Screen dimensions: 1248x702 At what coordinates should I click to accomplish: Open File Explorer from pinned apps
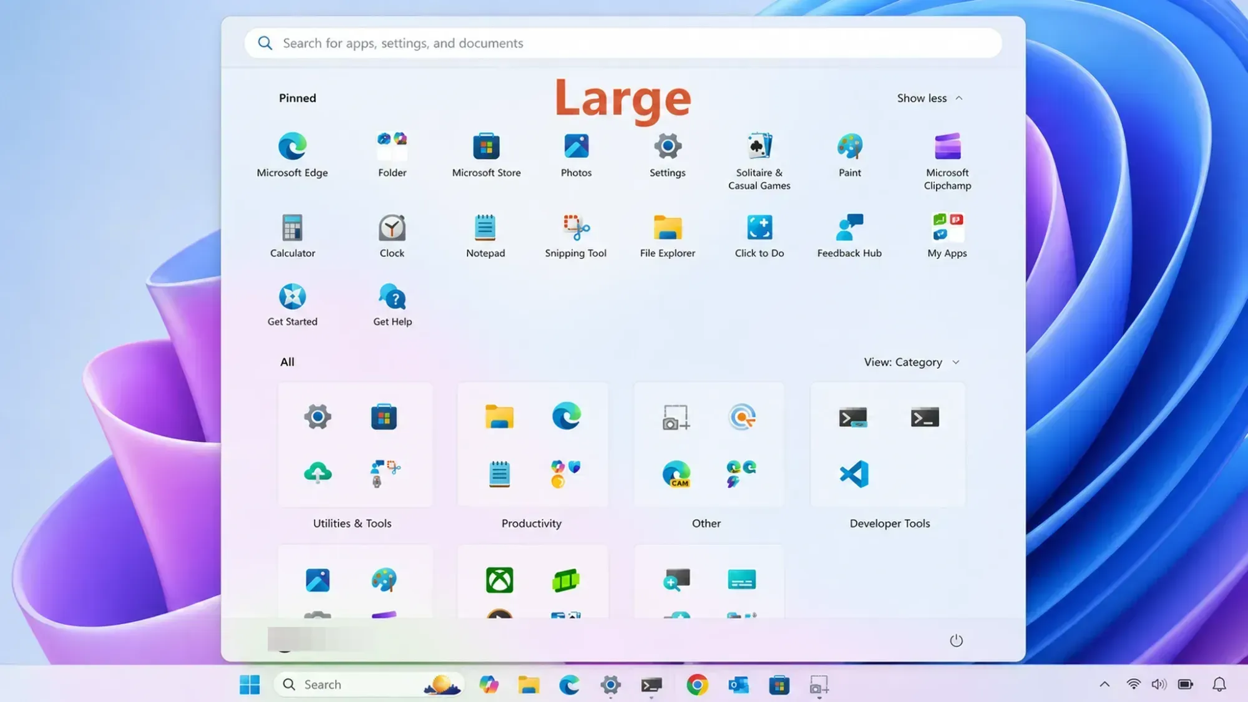click(x=667, y=236)
